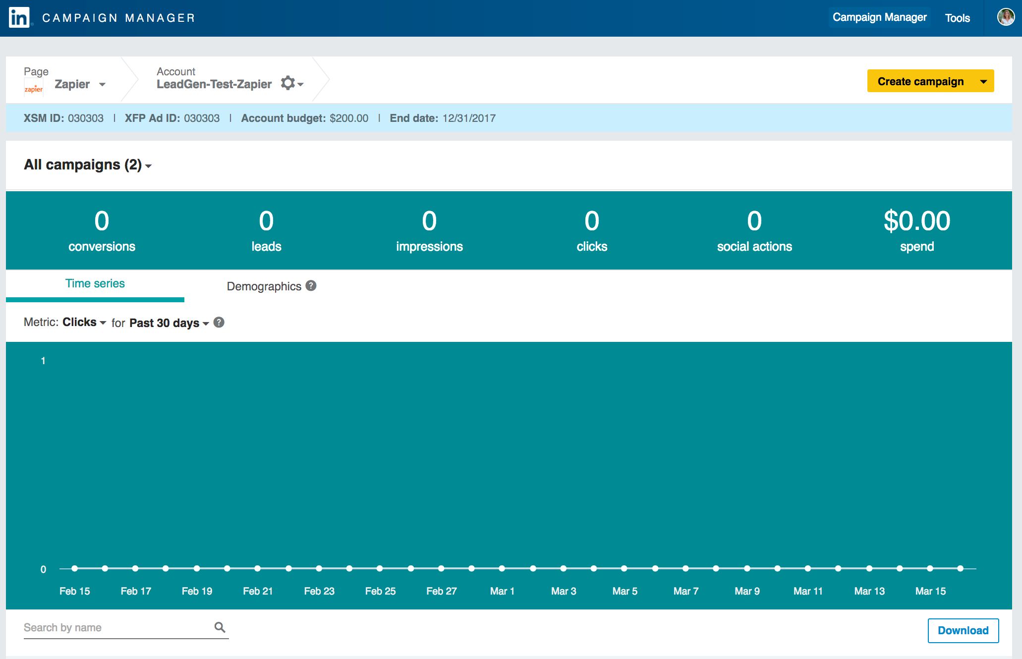Click the Campaign Manager nav item
The width and height of the screenshot is (1022, 659).
click(x=879, y=18)
